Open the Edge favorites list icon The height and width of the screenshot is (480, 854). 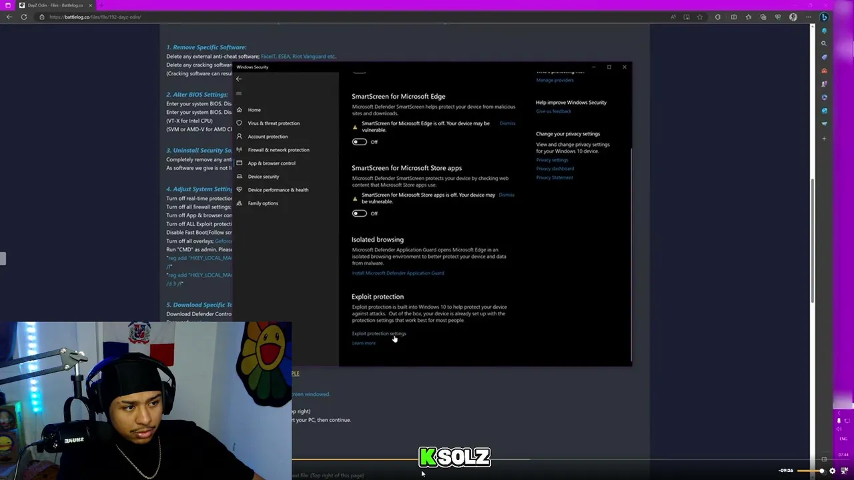click(x=749, y=17)
